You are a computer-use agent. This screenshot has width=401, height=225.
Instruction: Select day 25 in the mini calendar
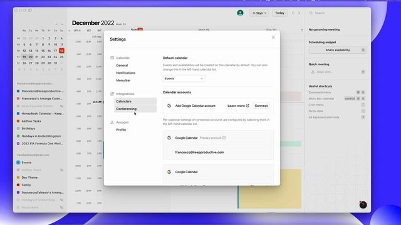click(x=61, y=57)
